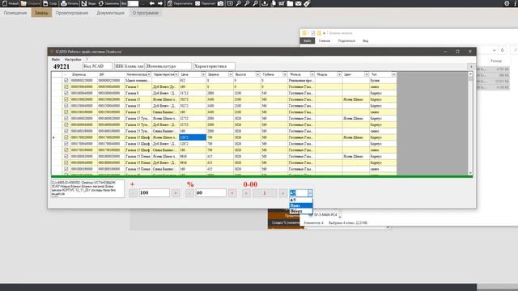
Task: Click plus button beside the 100 field
Action: click(176, 193)
